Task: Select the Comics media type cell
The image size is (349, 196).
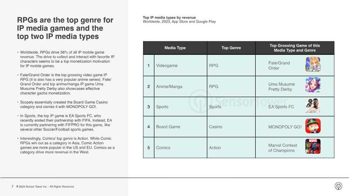Action: click(163, 148)
